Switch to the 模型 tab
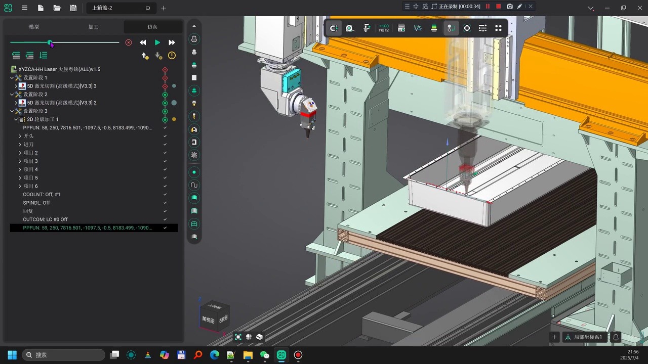Image resolution: width=648 pixels, height=364 pixels. pos(34,27)
